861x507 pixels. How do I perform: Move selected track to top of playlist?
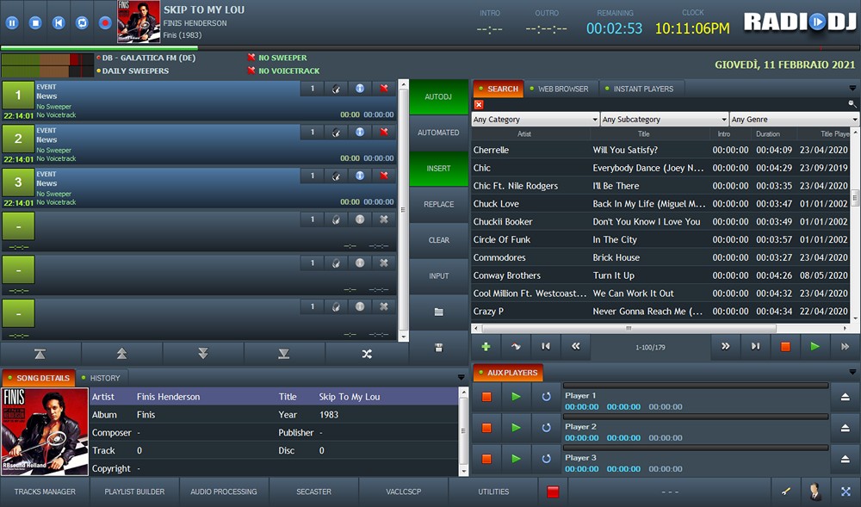(40, 354)
